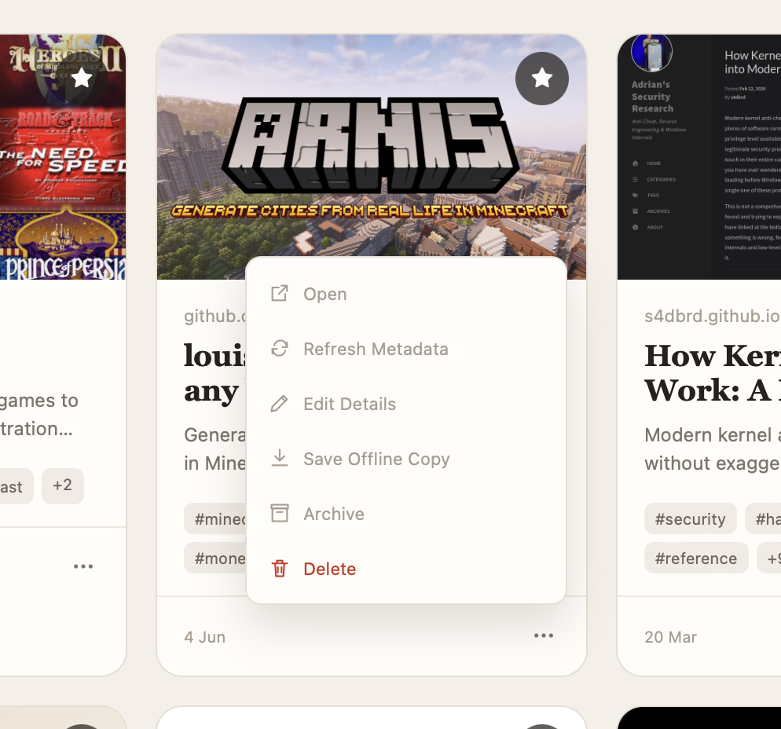
Task: Open the "How Ker..." article title
Action: click(x=713, y=373)
